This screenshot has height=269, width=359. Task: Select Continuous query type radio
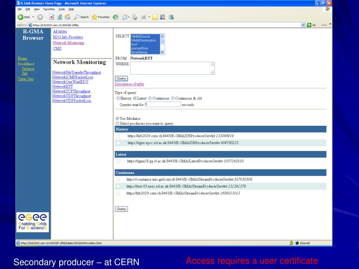[150, 98]
